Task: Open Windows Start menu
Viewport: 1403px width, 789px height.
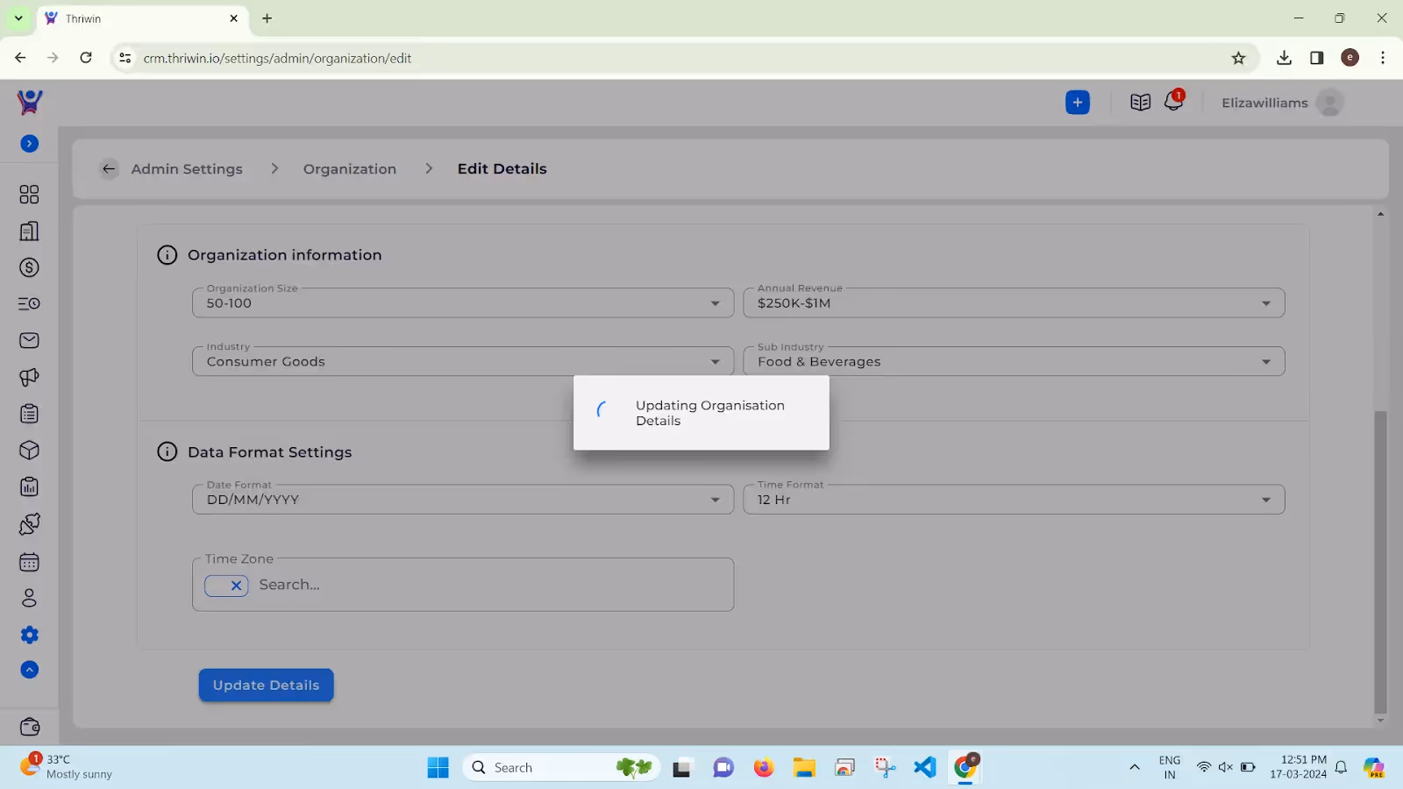Action: click(438, 768)
